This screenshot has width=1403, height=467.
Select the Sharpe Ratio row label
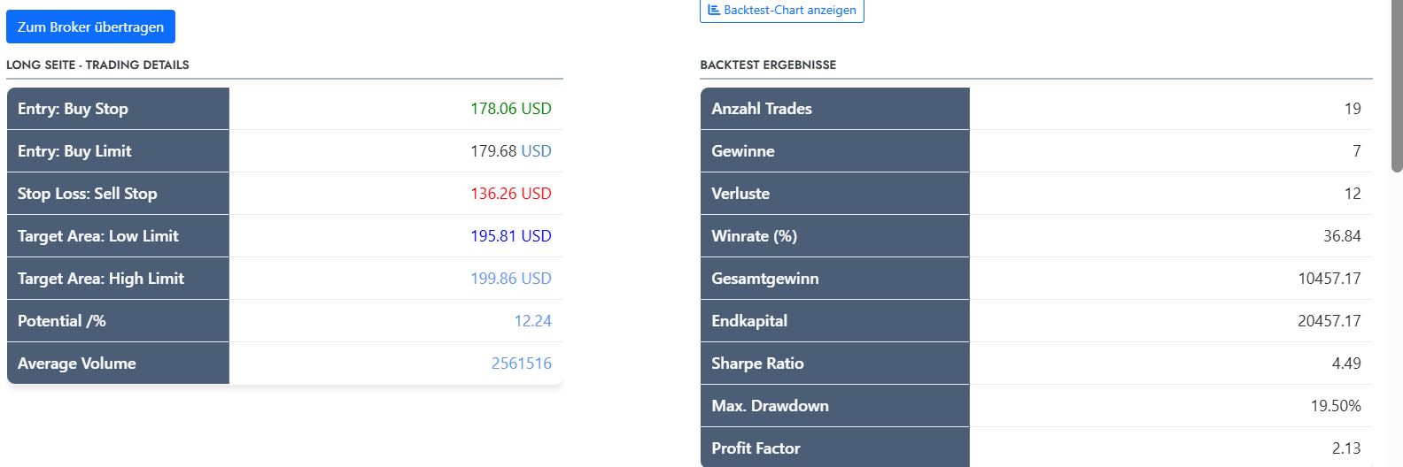(x=757, y=364)
